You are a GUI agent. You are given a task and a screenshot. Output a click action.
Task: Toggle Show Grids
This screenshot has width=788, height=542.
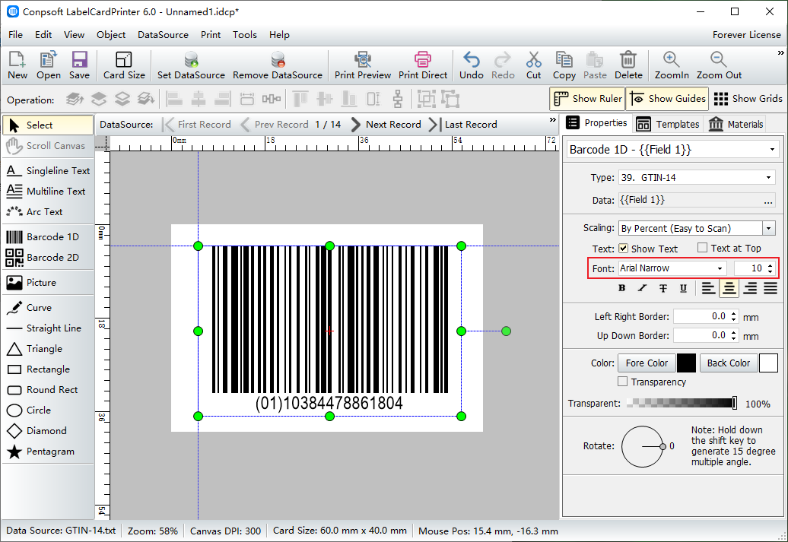click(x=748, y=99)
